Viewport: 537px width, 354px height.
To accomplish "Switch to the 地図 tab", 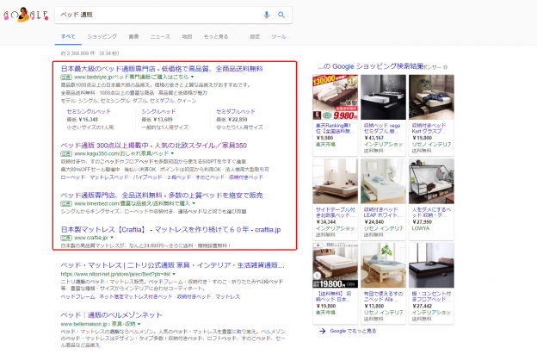I will (187, 36).
